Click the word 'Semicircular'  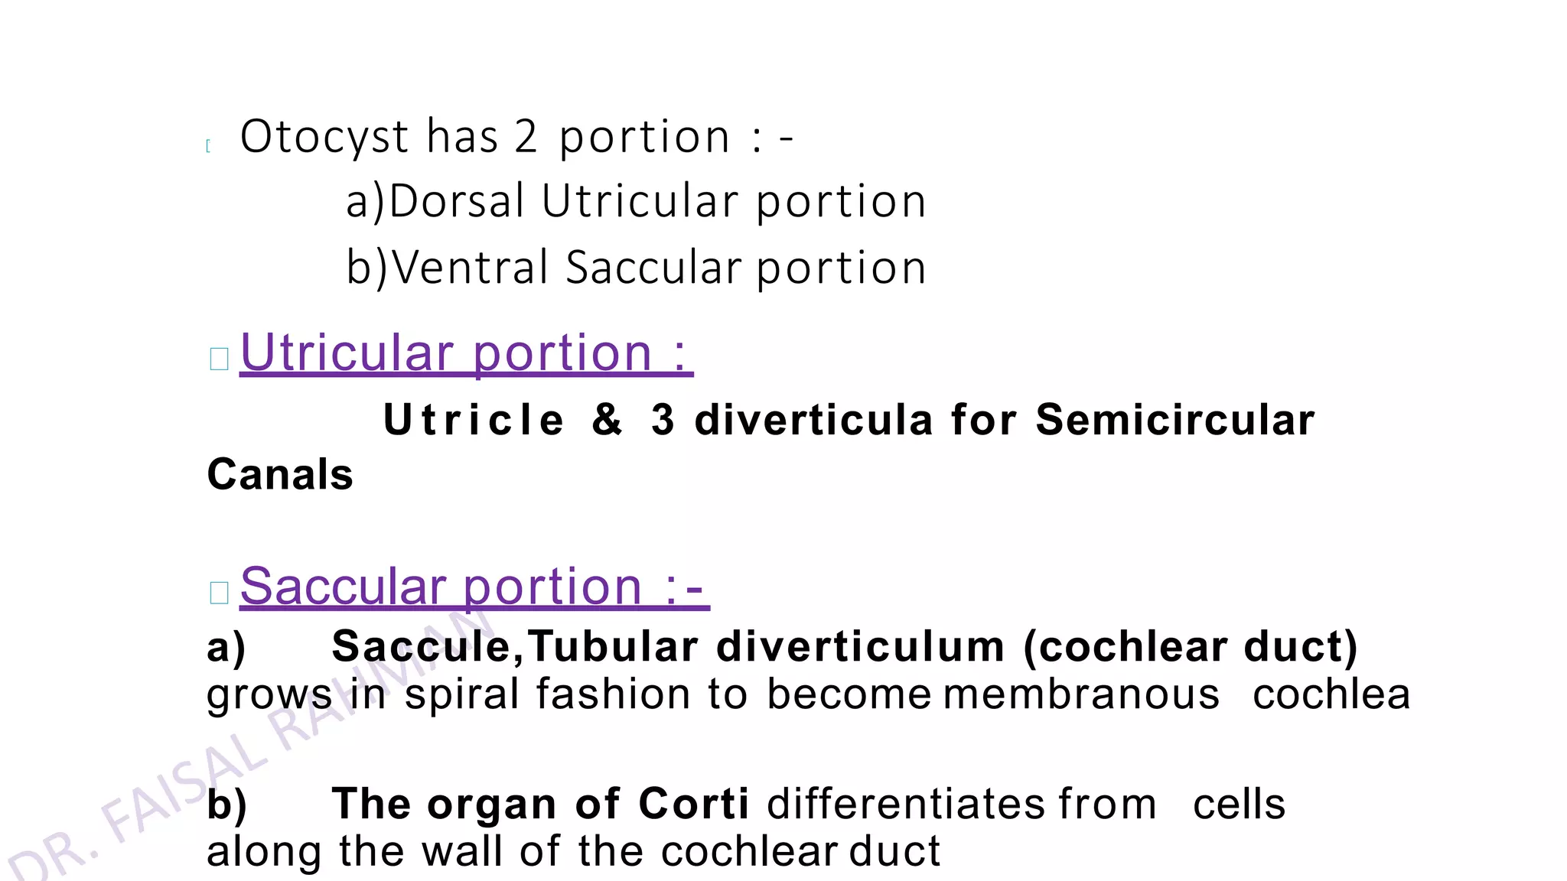1175,421
